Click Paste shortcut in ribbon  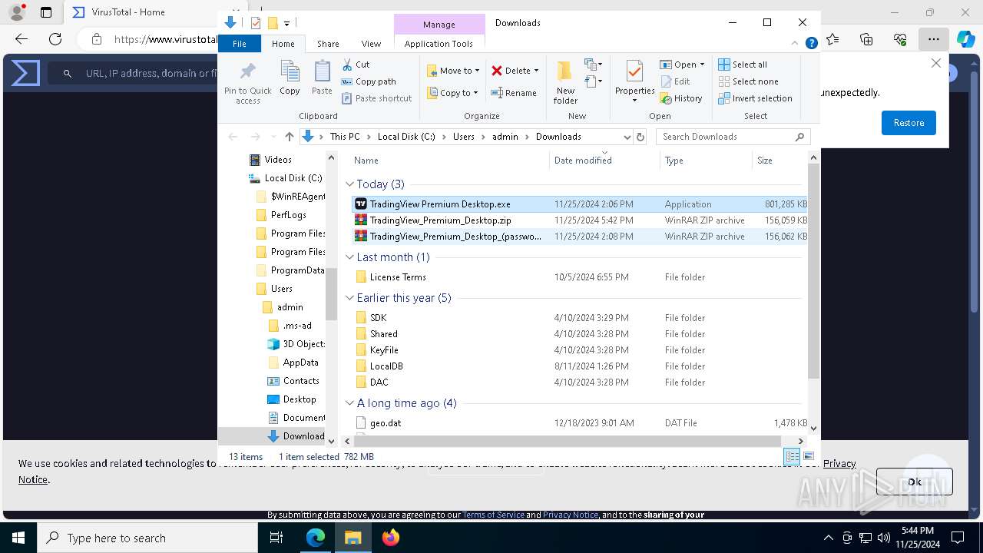376,98
